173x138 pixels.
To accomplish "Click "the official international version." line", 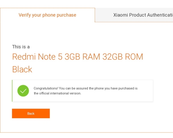I will (57, 93).
